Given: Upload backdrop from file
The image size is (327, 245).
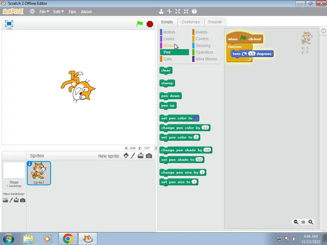Looking at the screenshot, I should (x=16, y=200).
